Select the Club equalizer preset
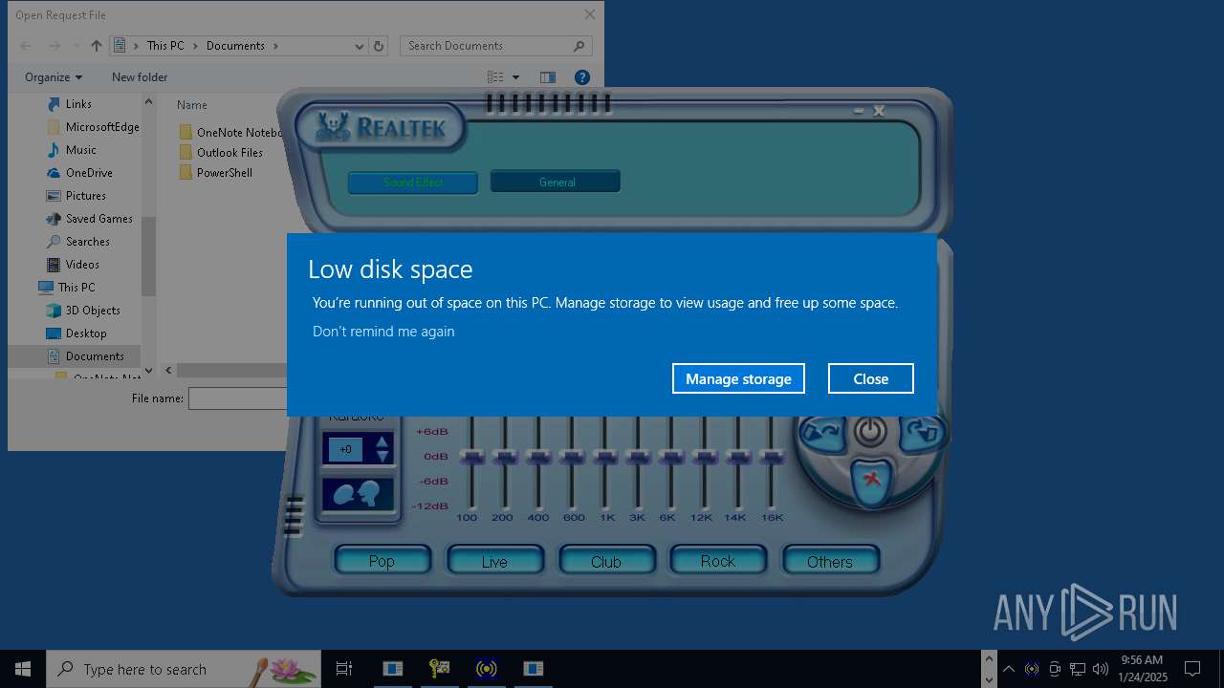This screenshot has height=688, width=1224. pos(606,561)
